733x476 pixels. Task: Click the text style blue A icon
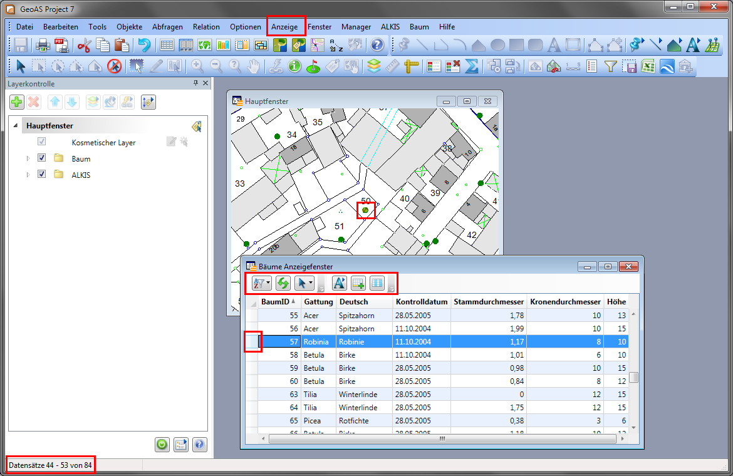click(693, 45)
